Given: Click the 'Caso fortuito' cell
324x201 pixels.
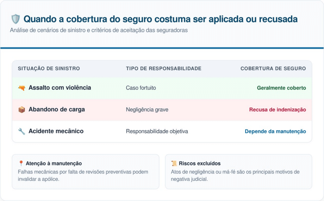Looking at the screenshot, I should coord(141,88).
